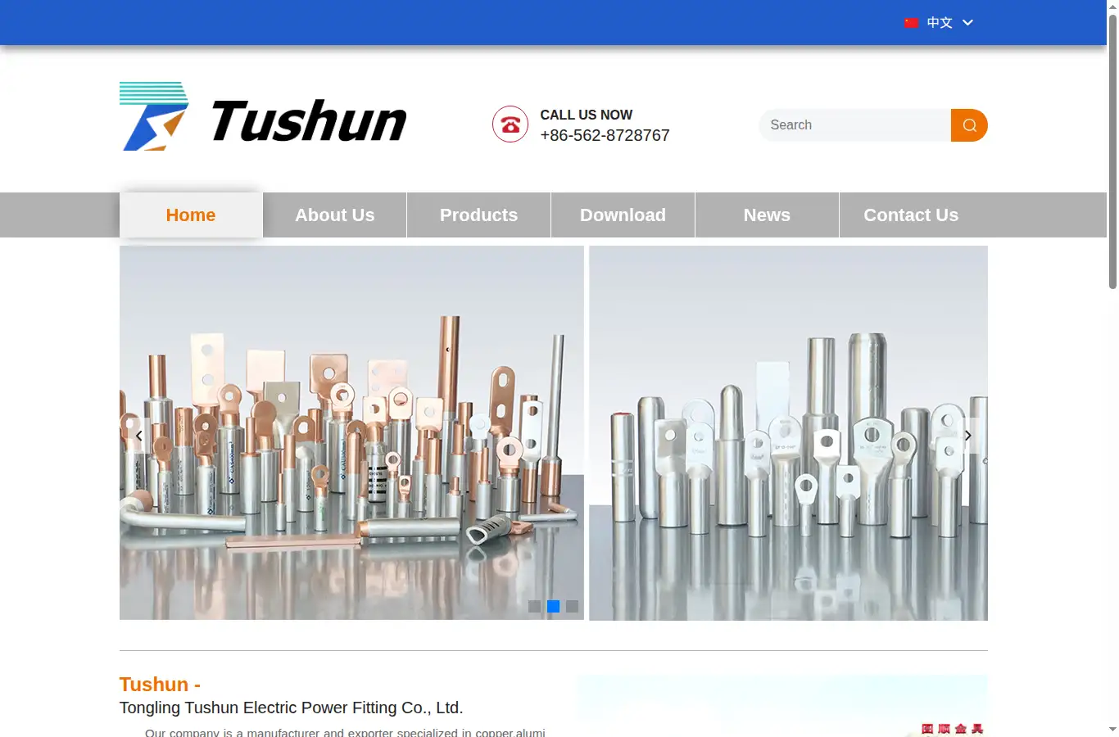This screenshot has width=1119, height=737.
Task: Select the third carousel indicator dot
Action: coord(572,607)
